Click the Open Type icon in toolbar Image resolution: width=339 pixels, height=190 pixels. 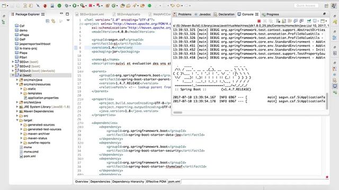tap(122, 6)
